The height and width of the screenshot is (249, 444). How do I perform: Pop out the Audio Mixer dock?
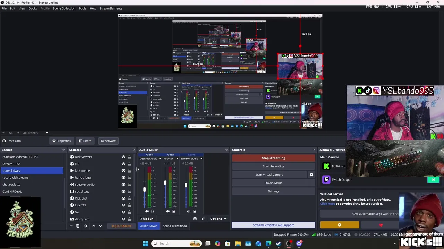click(x=227, y=150)
